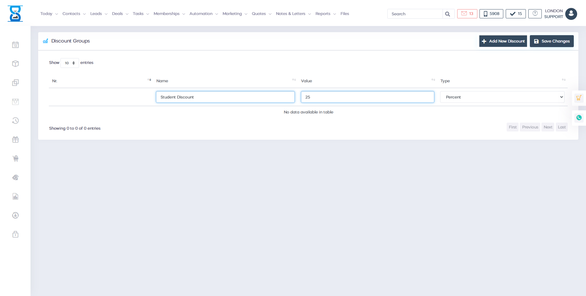586x296 pixels.
Task: Open the mail icon showing 13 messages
Action: [x=467, y=13]
